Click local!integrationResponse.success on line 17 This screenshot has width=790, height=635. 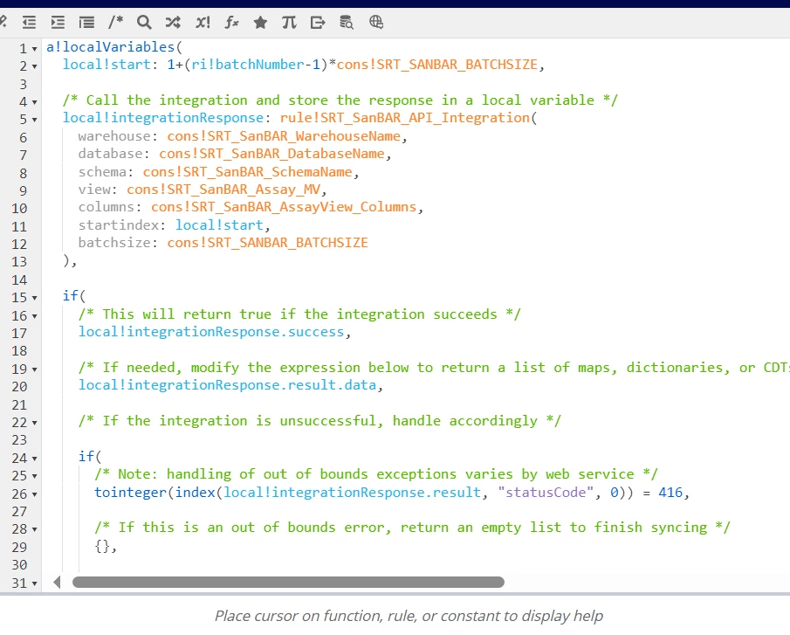coord(211,332)
